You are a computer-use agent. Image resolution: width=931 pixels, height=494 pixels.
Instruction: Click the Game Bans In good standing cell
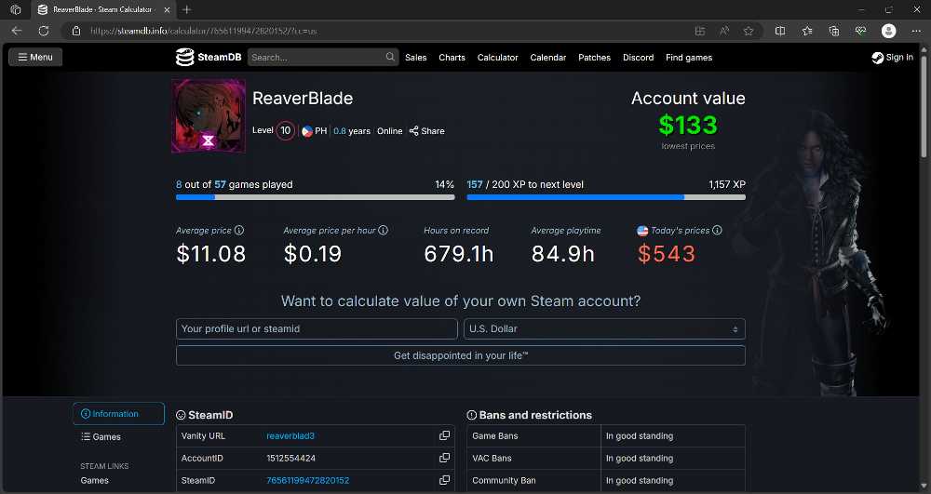[x=673, y=436]
